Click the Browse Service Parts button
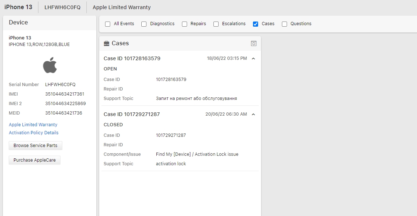The width and height of the screenshot is (417, 216). [36, 146]
